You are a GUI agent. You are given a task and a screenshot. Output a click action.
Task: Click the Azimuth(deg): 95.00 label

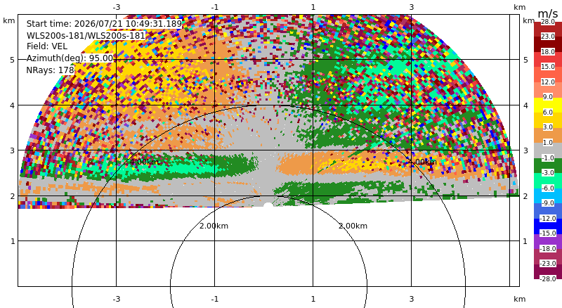(x=70, y=58)
